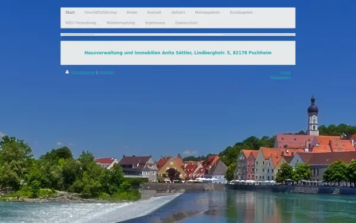Go to the Geschäftsführung page
The height and width of the screenshot is (223, 356).
click(100, 12)
